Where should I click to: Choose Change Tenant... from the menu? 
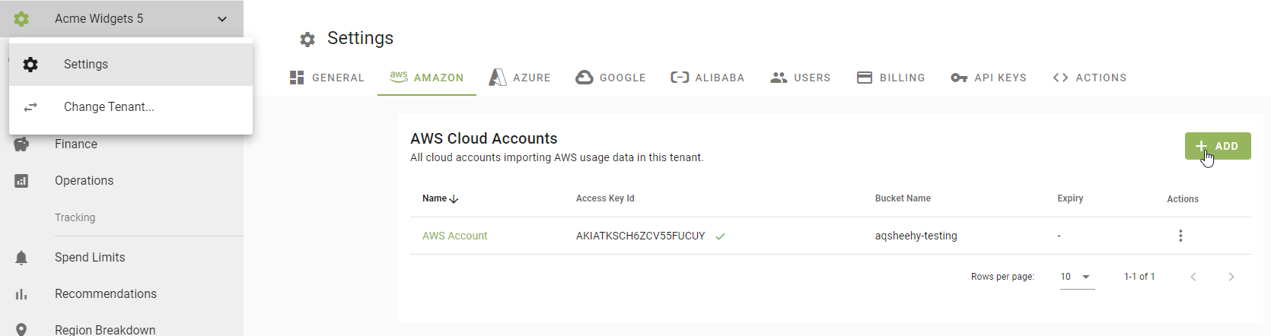pyautogui.click(x=109, y=107)
